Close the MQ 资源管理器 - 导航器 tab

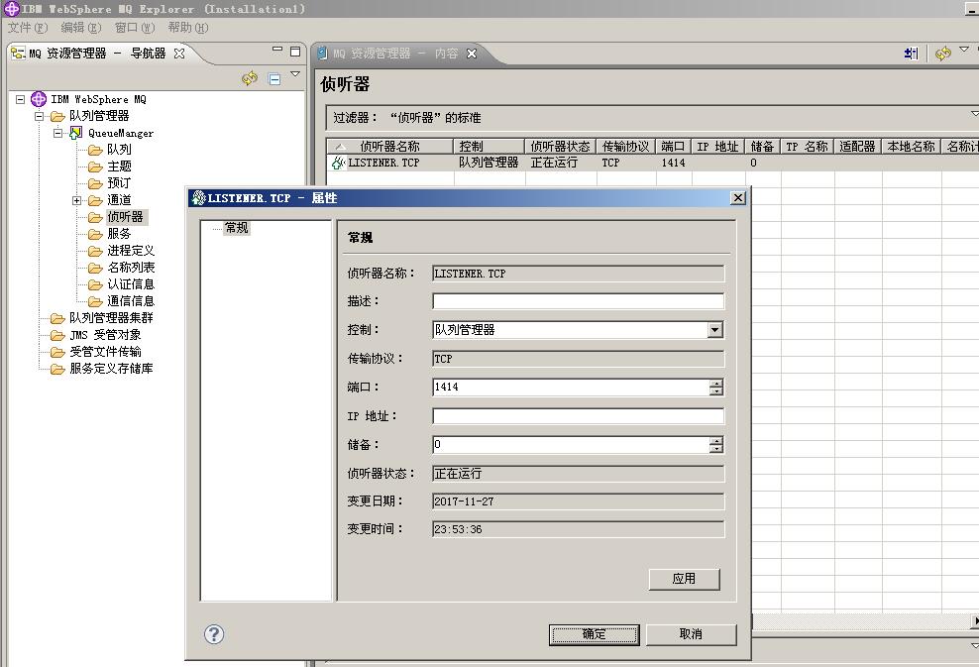179,54
